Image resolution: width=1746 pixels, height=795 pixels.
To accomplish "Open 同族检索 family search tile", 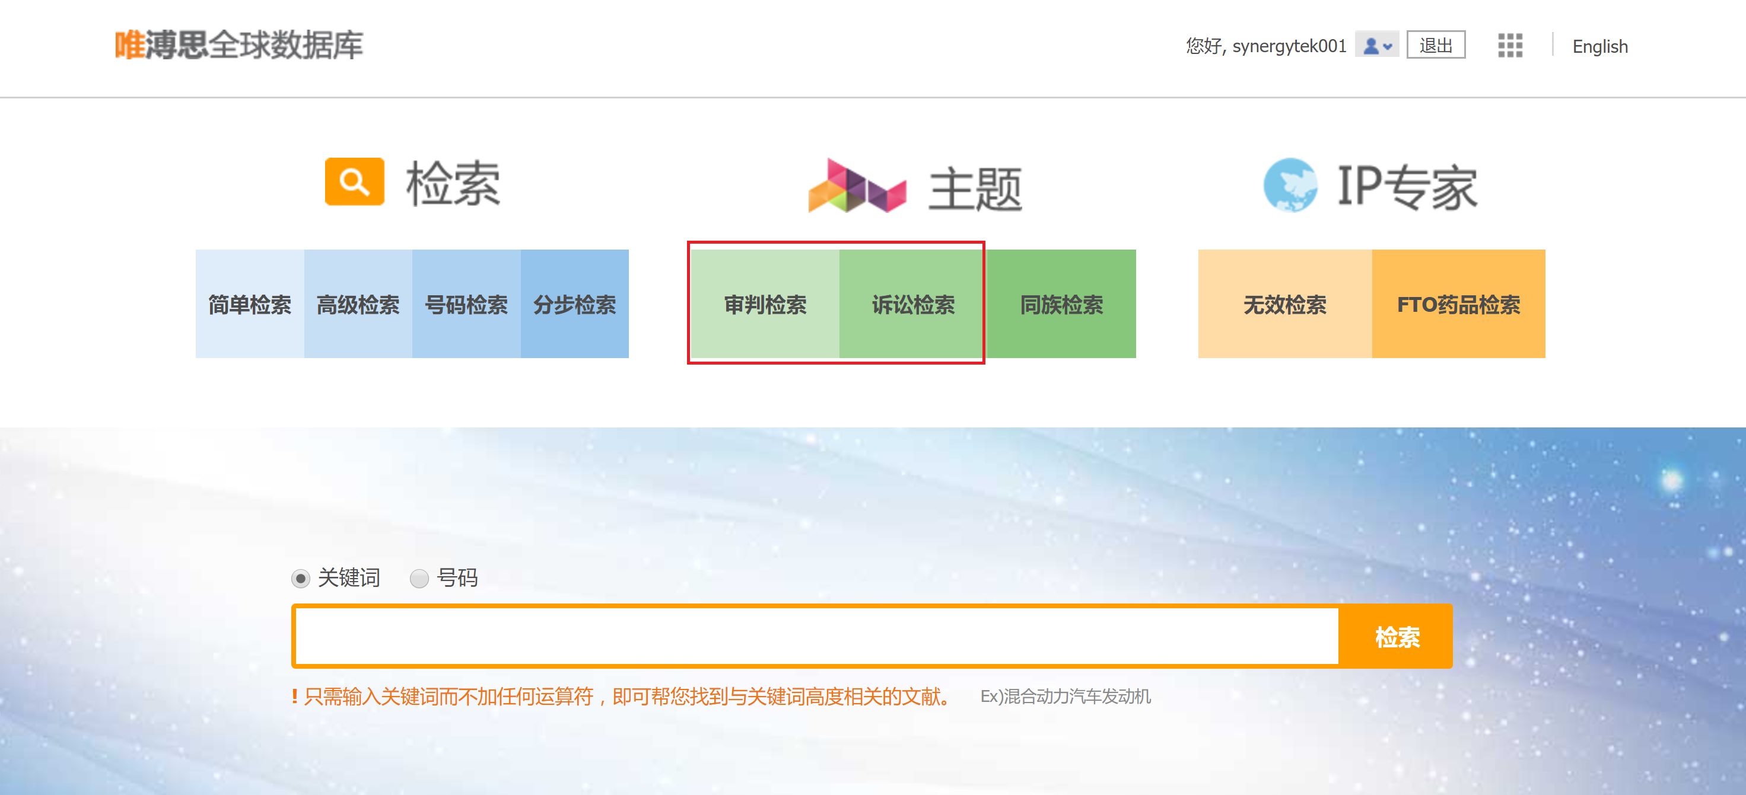I will [1061, 304].
